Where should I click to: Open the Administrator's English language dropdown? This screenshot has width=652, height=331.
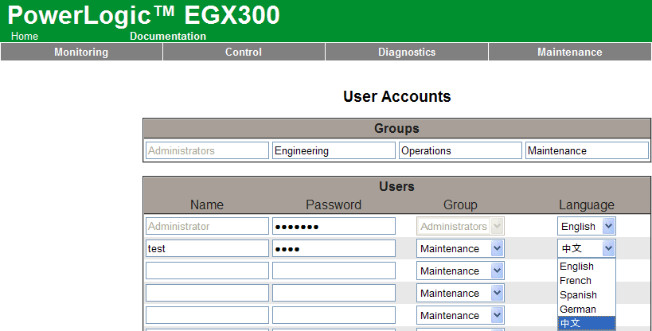click(586, 226)
